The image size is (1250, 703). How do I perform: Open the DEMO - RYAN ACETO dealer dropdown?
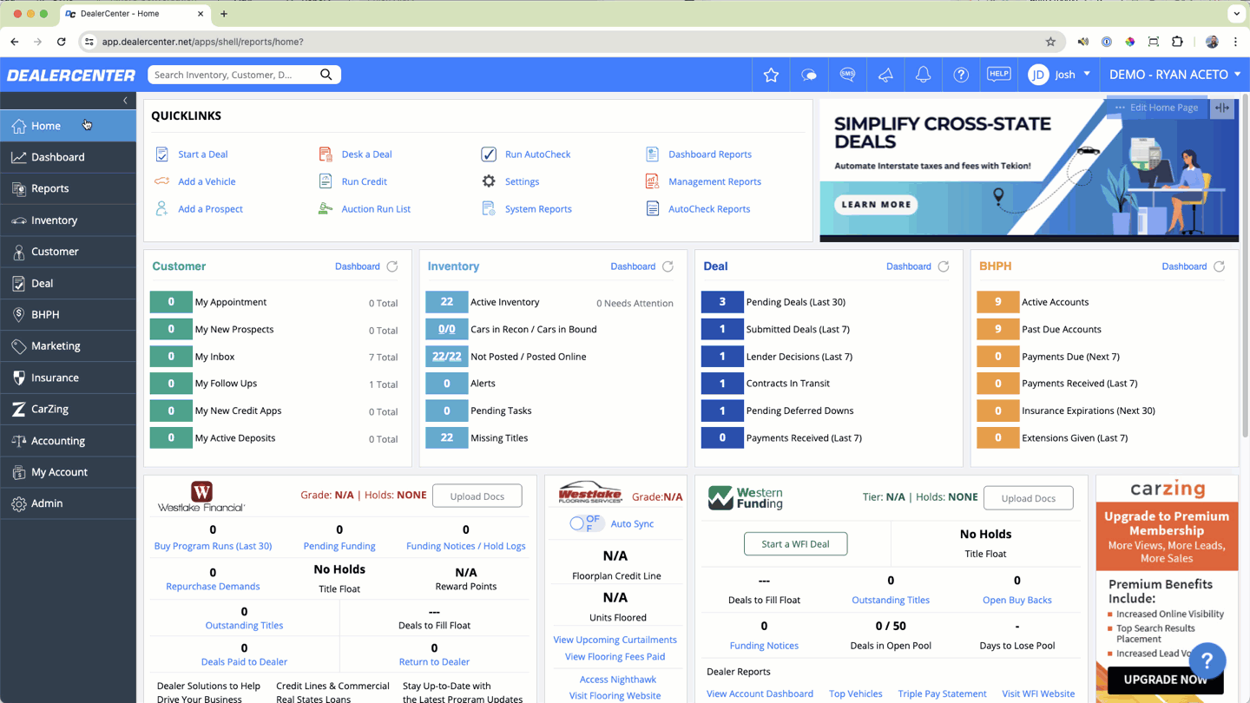(x=1174, y=75)
